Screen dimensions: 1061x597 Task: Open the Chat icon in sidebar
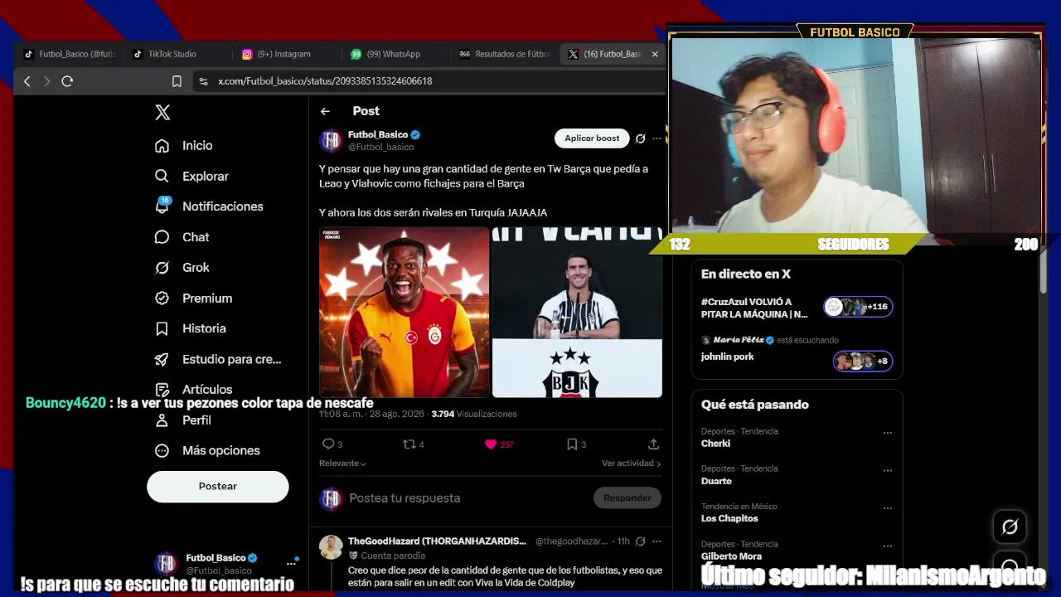point(162,237)
